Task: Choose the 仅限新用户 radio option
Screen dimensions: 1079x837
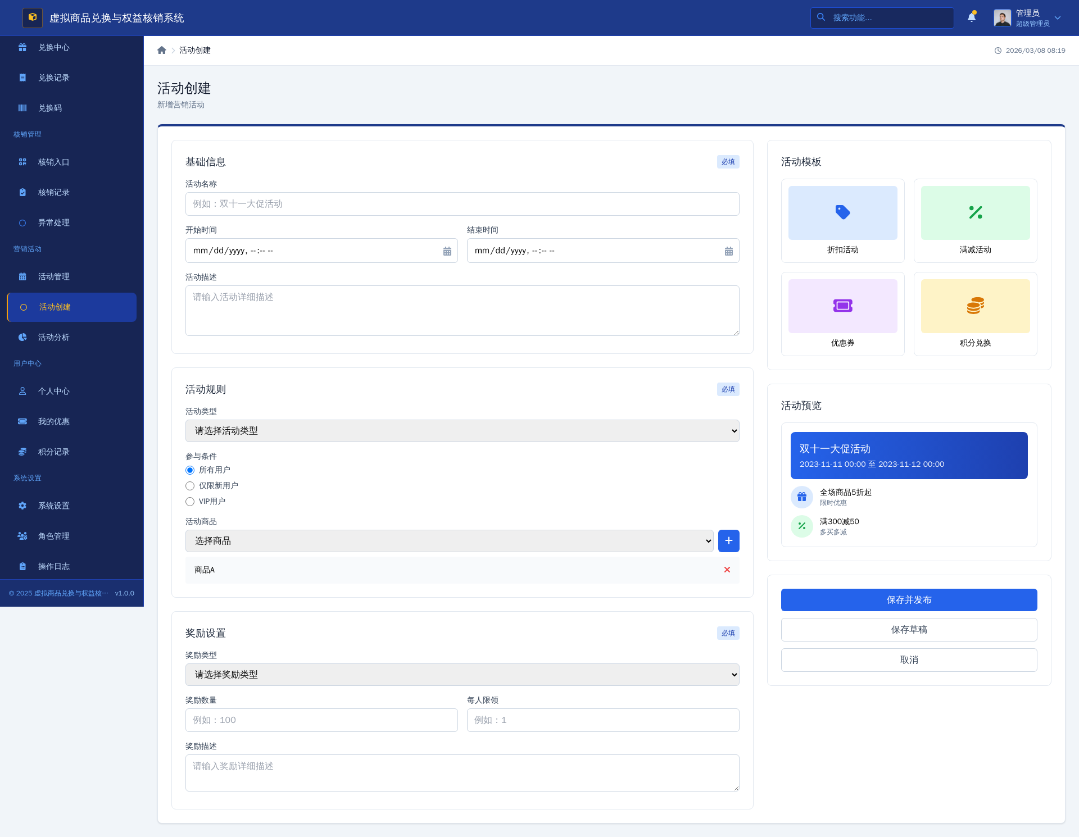Action: point(190,486)
